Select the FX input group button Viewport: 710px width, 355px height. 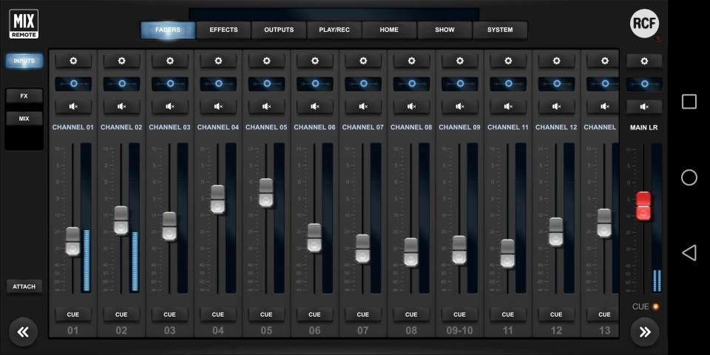(24, 96)
